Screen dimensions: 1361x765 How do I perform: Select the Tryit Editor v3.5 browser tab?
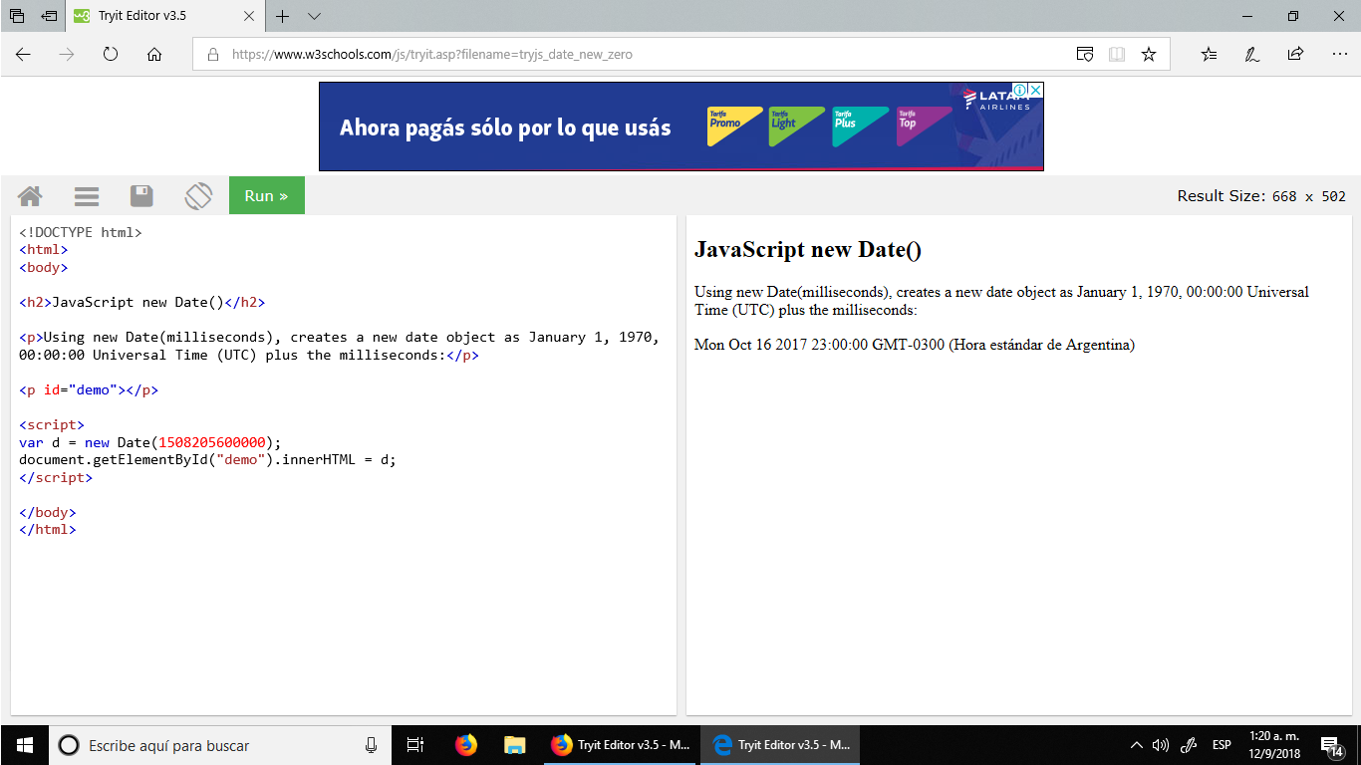click(x=166, y=16)
